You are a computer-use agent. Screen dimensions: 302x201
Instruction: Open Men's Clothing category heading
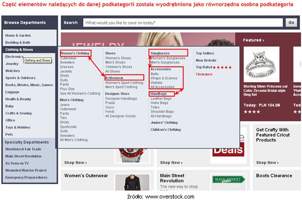[x=72, y=100]
